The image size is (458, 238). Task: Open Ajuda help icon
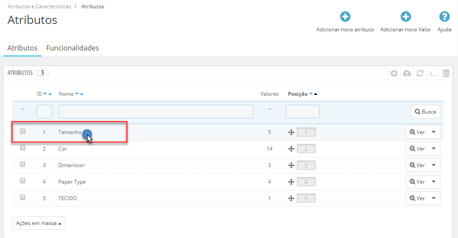(444, 17)
